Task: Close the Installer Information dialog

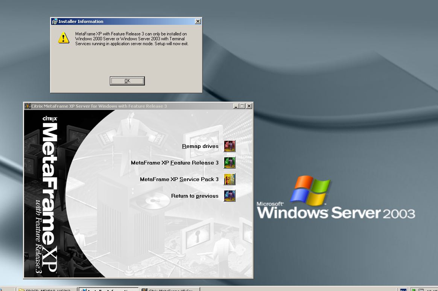Action: click(x=198, y=21)
